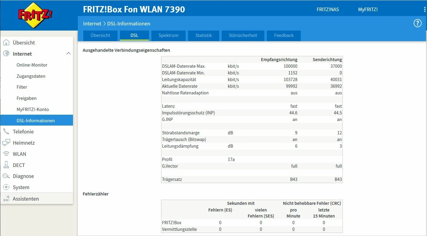Screen dimensions: 427x236
Task: Click the Störabstandsmarge row label
Action: tap(181, 133)
